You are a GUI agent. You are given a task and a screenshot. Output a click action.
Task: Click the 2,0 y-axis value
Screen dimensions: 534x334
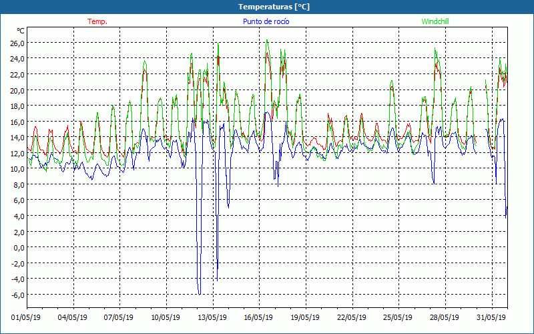coord(19,232)
